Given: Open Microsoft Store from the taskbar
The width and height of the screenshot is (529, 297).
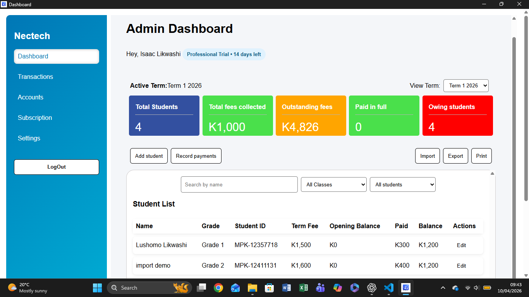Looking at the screenshot, I should pyautogui.click(x=269, y=288).
